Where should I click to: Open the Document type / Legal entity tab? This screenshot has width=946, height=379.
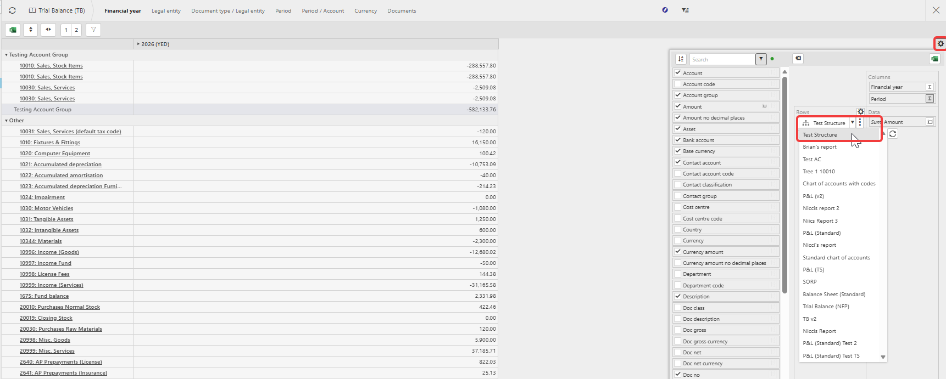coord(228,11)
